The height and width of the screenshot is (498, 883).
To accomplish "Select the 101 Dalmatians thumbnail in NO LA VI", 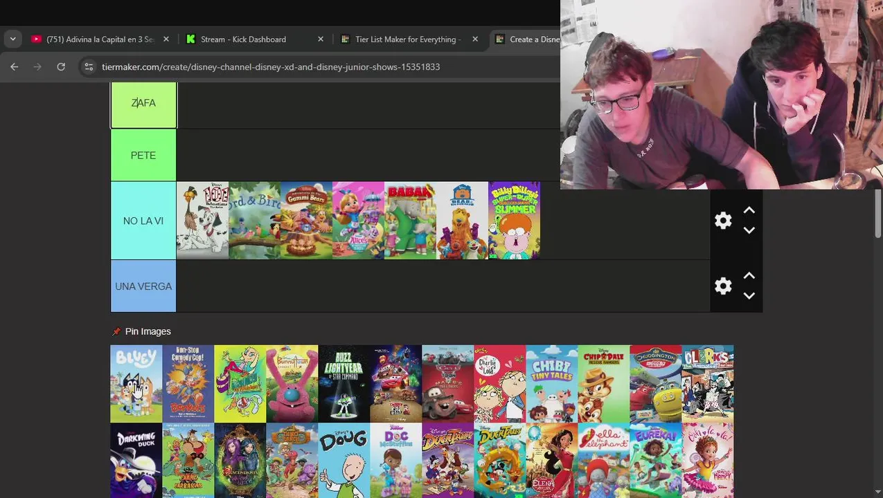I will click(202, 221).
